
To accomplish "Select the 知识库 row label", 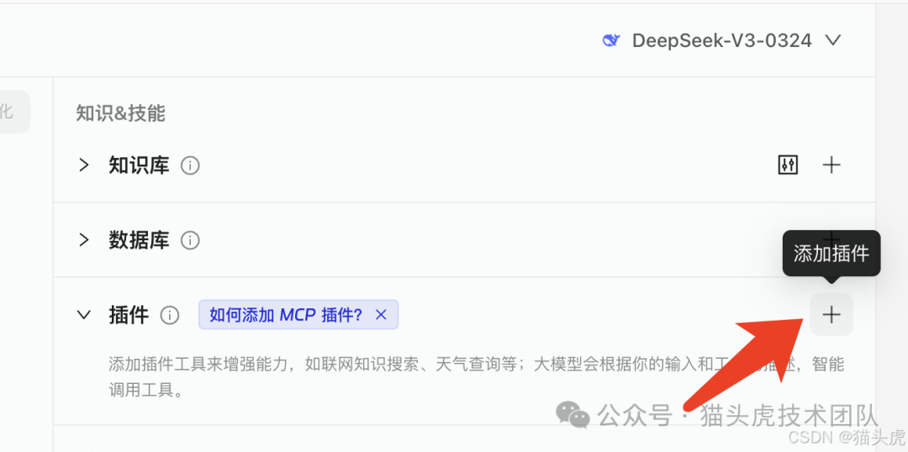I will (x=139, y=166).
